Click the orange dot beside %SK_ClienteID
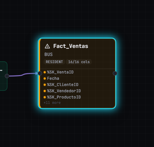This screenshot has width=154, height=147. [x=45, y=85]
